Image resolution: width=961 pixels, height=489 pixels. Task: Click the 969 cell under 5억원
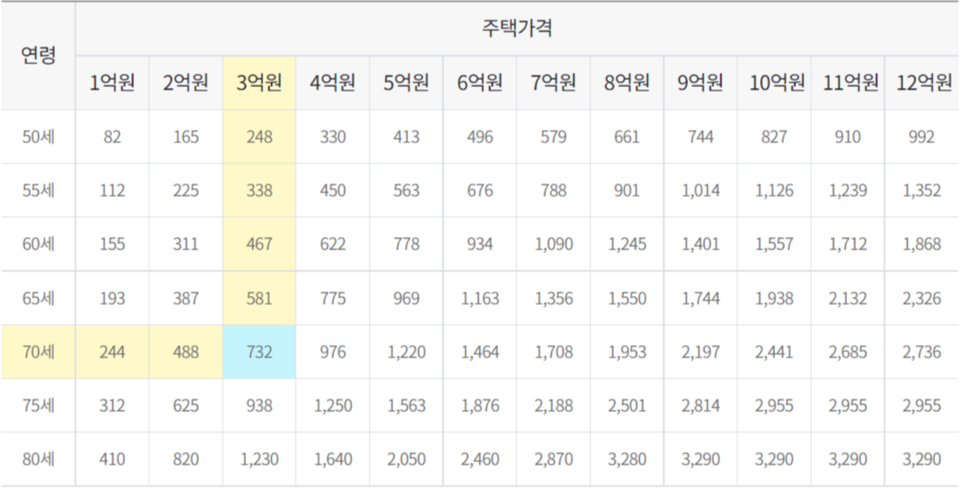click(406, 299)
